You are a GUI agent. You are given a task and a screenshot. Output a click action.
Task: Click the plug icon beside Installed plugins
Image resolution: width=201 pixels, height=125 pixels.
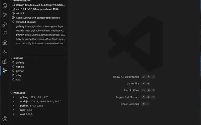coord(13,22)
